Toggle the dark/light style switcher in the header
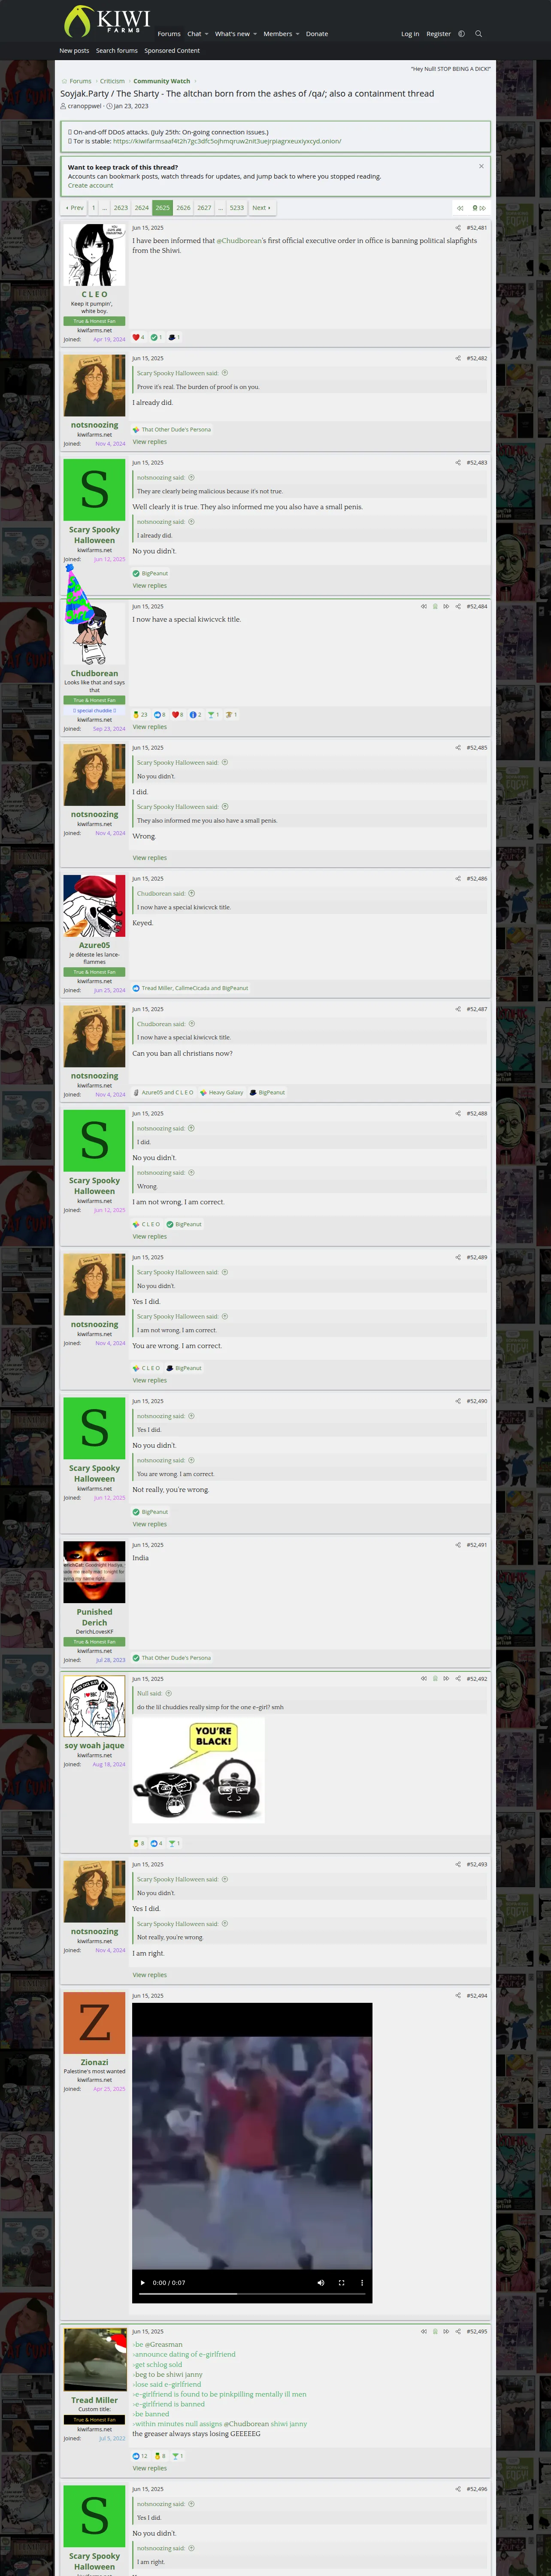 [461, 34]
